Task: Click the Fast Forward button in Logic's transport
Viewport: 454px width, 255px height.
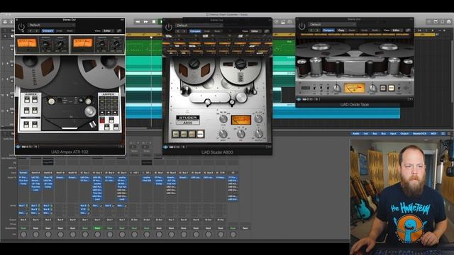Action: click(145, 22)
